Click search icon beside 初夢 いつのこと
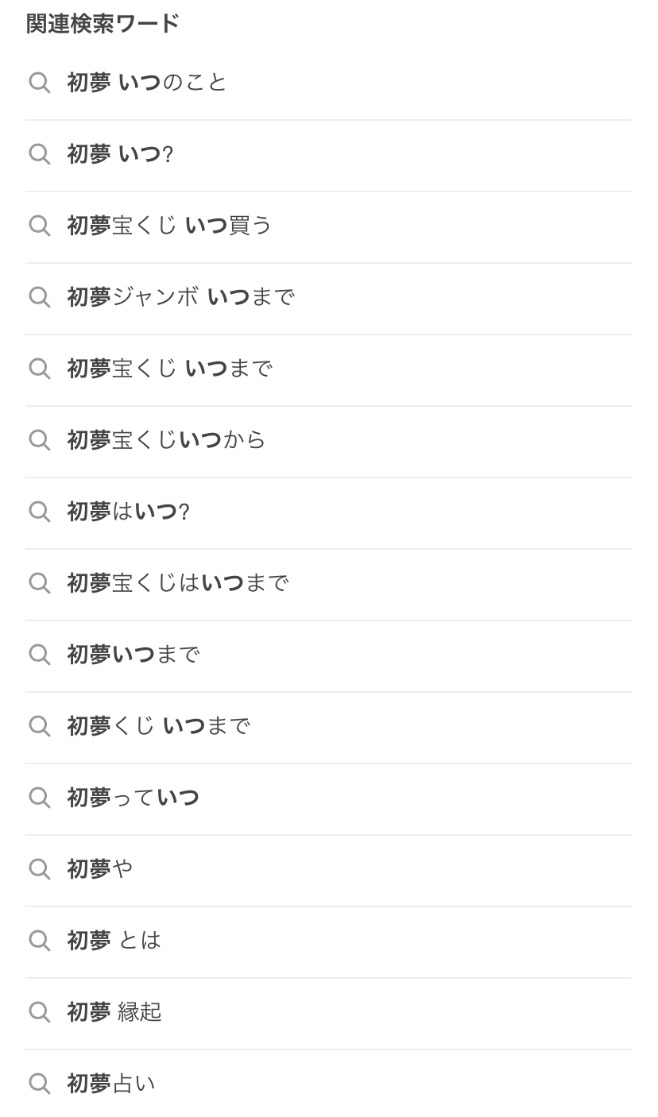The width and height of the screenshot is (658, 1117). 40,83
